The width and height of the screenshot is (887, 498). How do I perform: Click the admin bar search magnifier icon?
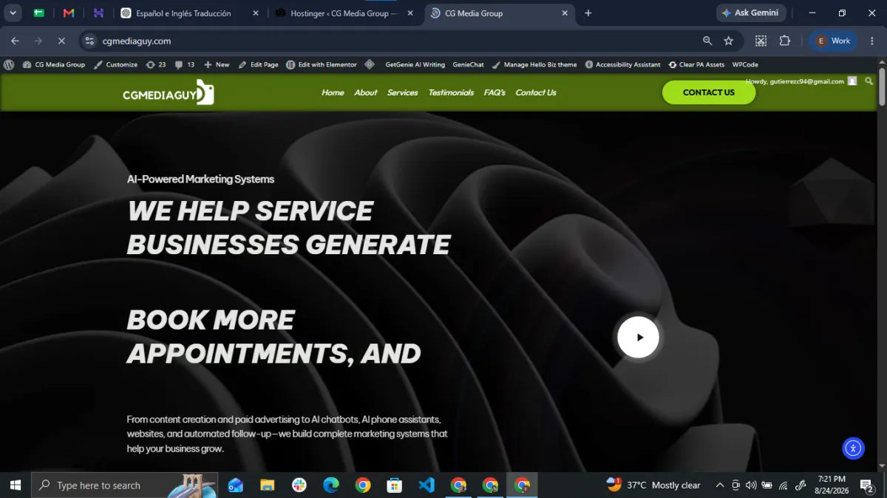[x=869, y=81]
